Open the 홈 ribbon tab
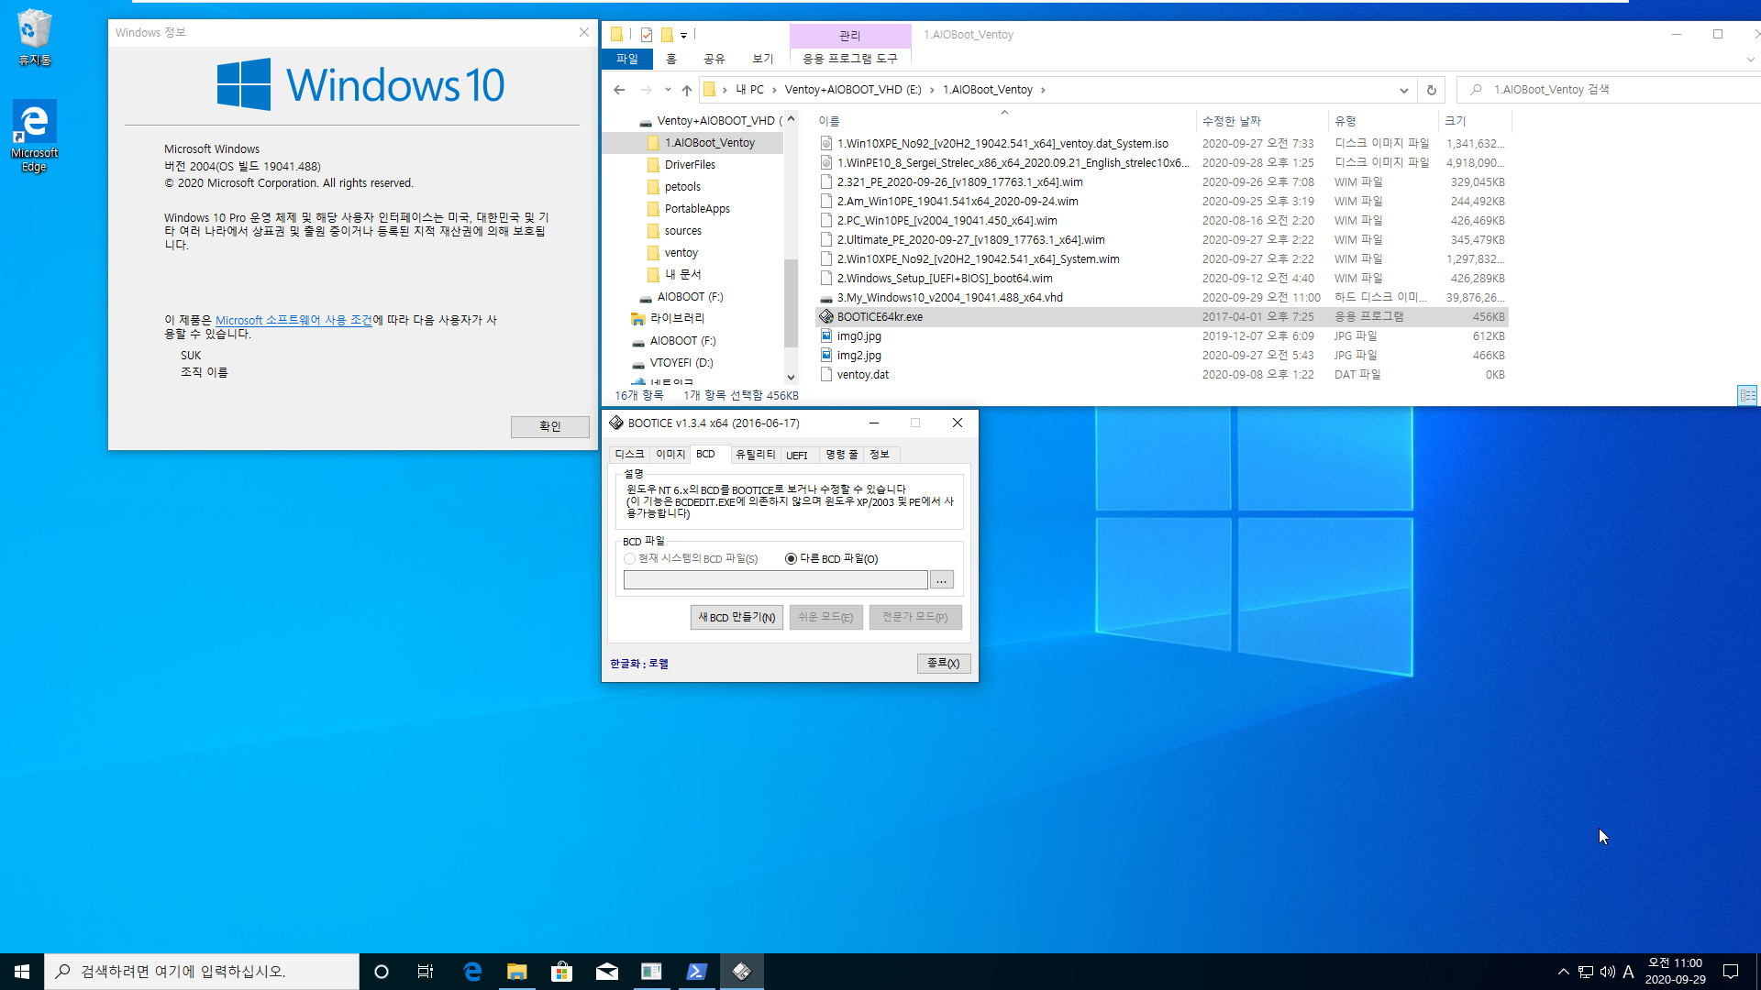Screen dimensions: 1761x990 pyautogui.click(x=671, y=59)
